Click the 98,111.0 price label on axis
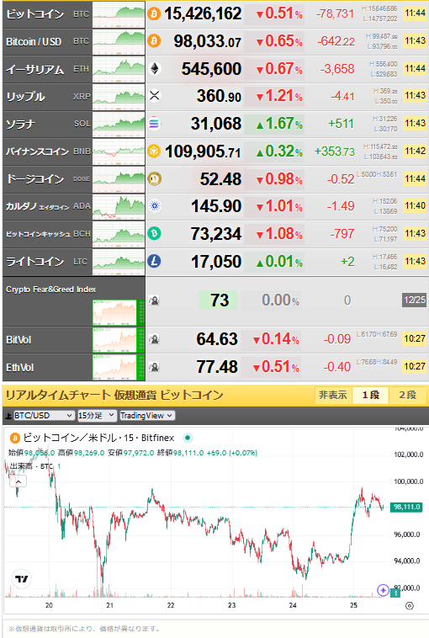The image size is (429, 638). click(x=406, y=507)
